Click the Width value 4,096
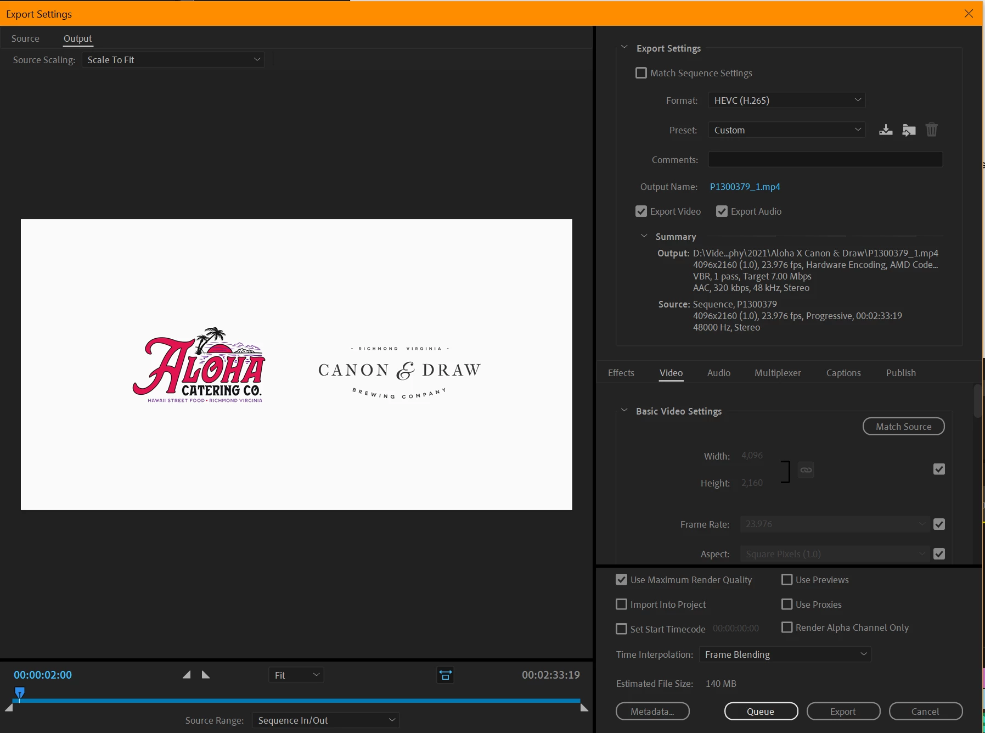Screen dimensions: 985x733 (752, 456)
